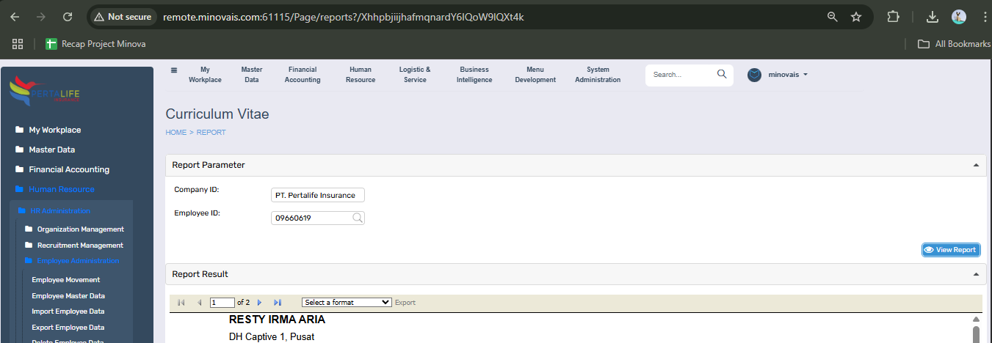
Task: Collapse Employee Administration sidebar folder
Action: pyautogui.click(x=72, y=261)
